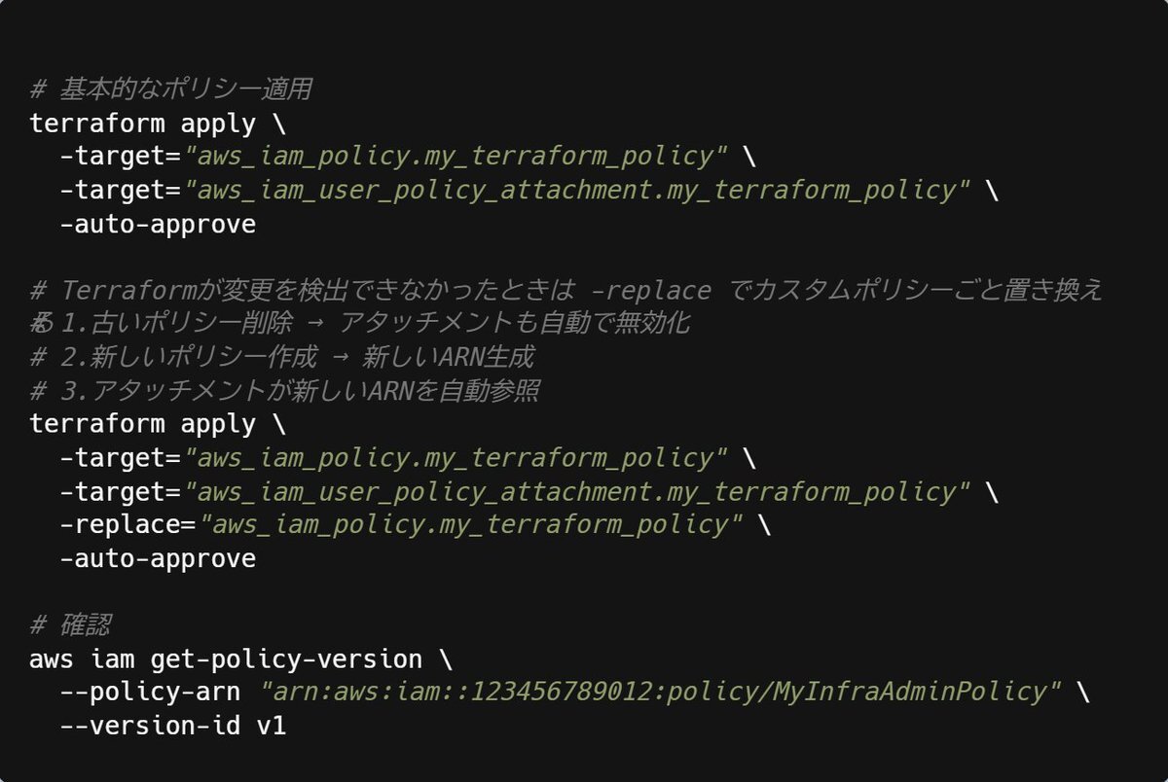Click the first '-auto-approve' flag

click(x=158, y=225)
